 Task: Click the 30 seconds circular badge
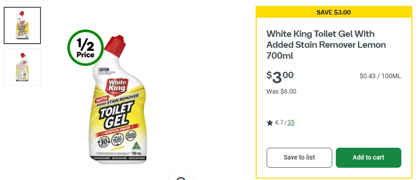pyautogui.click(x=104, y=141)
